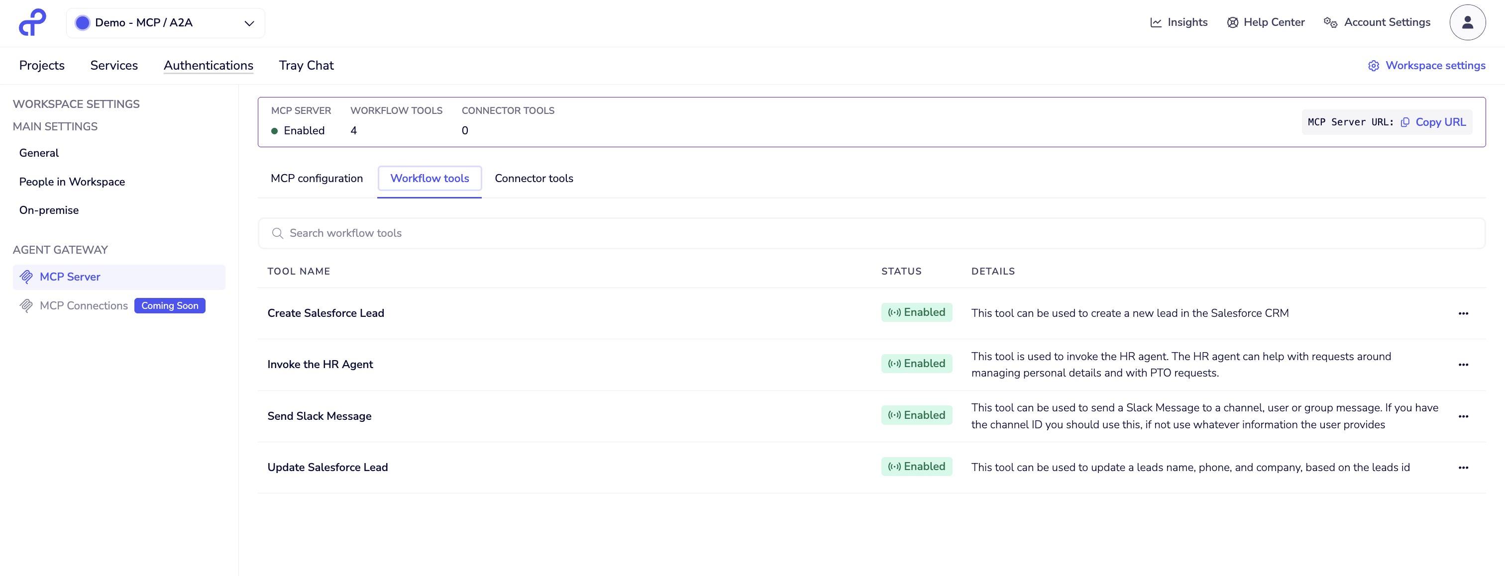This screenshot has height=576, width=1505.
Task: Open People in Workspace settings
Action: pos(72,182)
